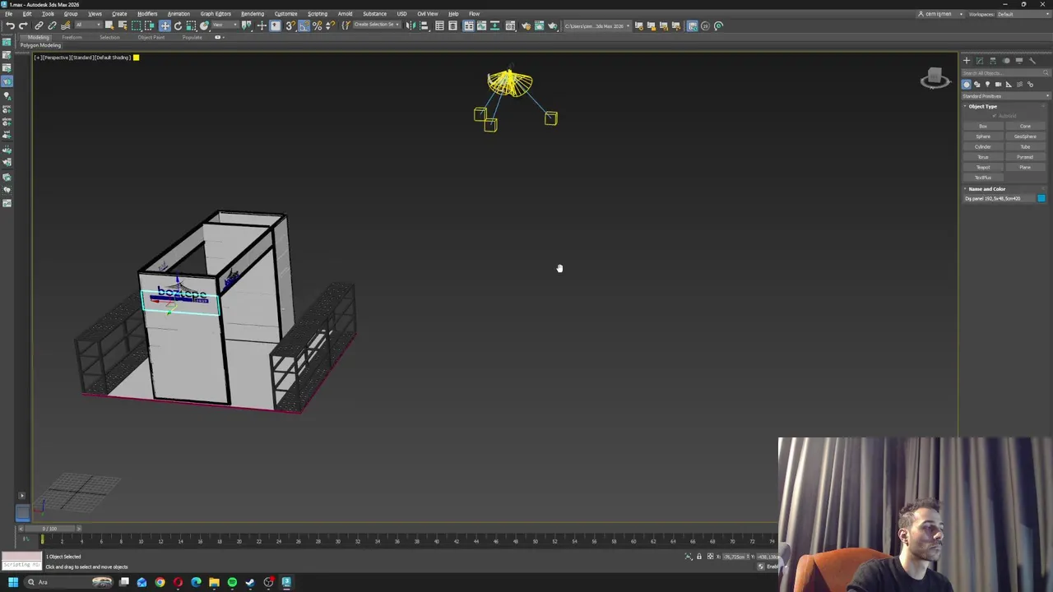Click the yellow viewport shading indicator square
Image resolution: width=1053 pixels, height=592 pixels.
[x=136, y=58]
